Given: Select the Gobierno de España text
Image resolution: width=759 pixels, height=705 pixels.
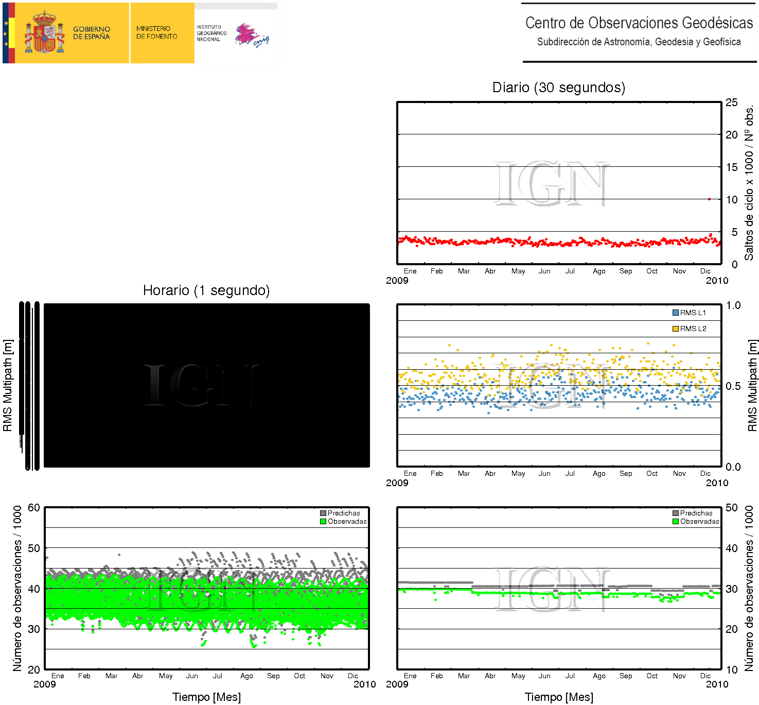Looking at the screenshot, I should tap(92, 33).
